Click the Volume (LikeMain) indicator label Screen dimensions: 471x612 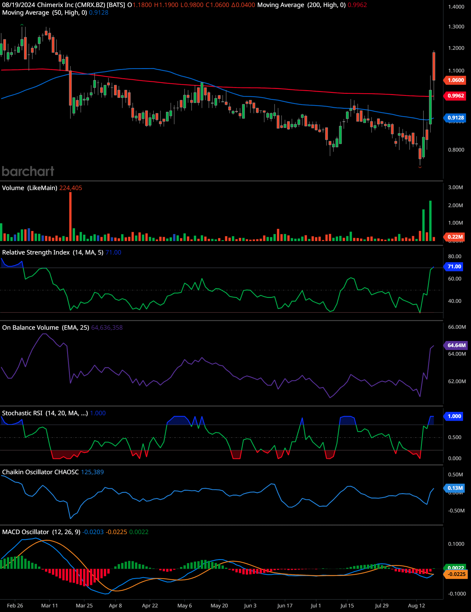(x=30, y=188)
